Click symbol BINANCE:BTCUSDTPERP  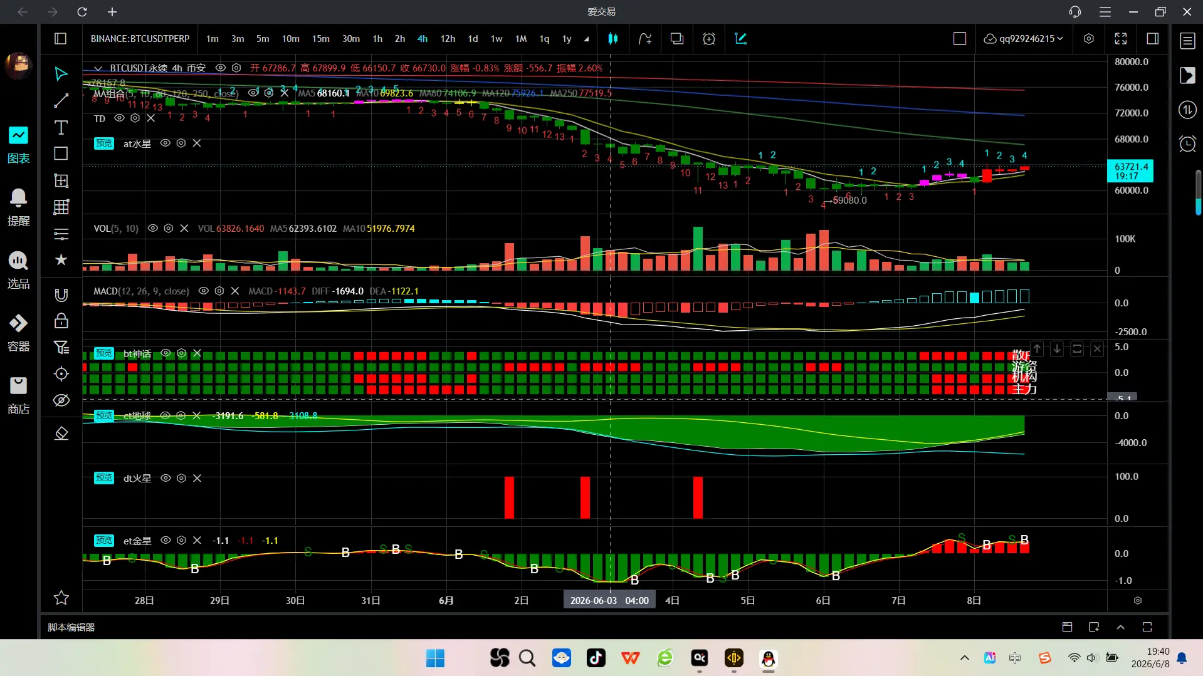coord(140,39)
